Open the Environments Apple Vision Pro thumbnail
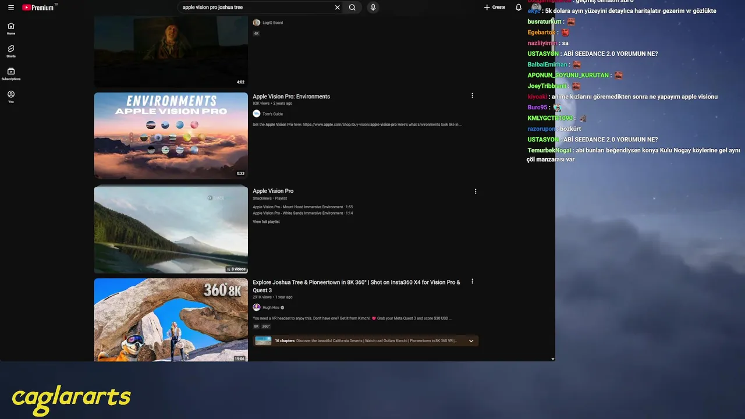Image resolution: width=745 pixels, height=419 pixels. tap(171, 136)
